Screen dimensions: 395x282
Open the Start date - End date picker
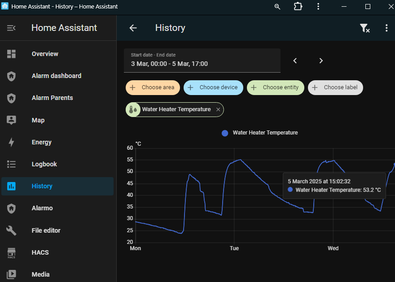click(x=202, y=61)
